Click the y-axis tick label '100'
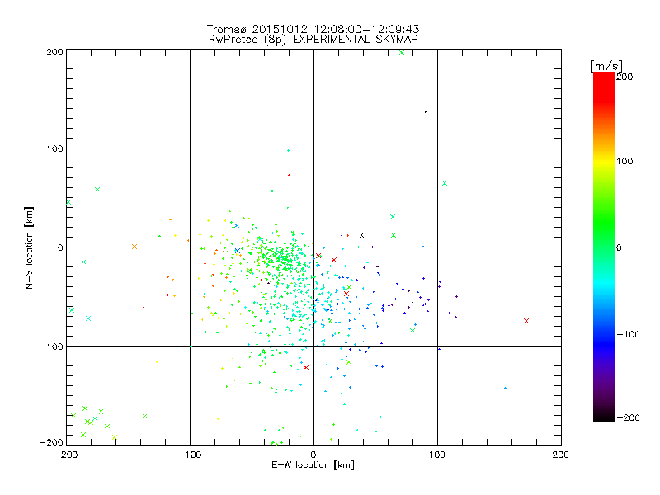660x495 pixels. (54, 148)
